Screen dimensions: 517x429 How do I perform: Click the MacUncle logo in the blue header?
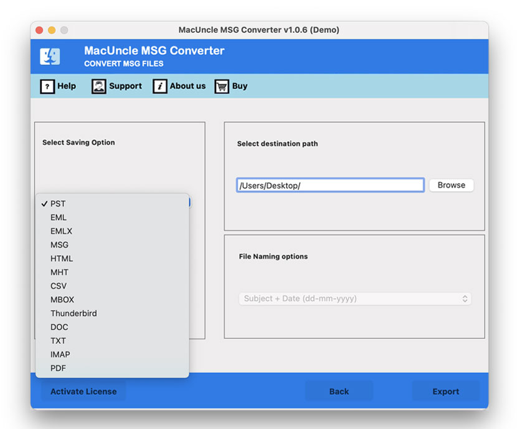pos(50,56)
